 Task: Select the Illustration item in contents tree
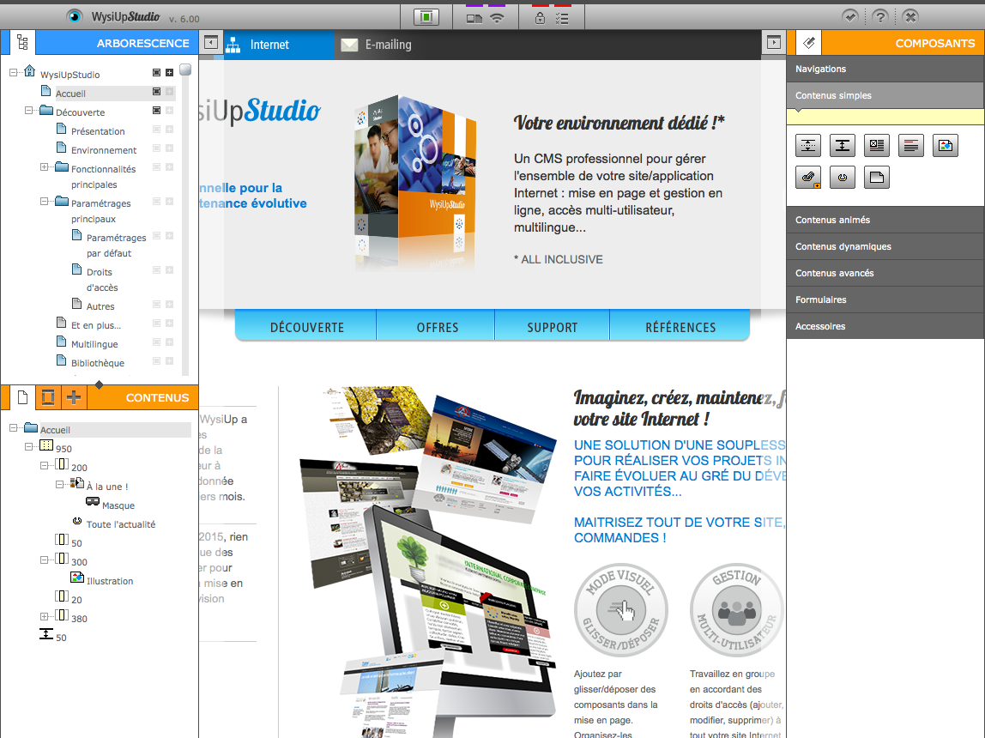(x=110, y=581)
